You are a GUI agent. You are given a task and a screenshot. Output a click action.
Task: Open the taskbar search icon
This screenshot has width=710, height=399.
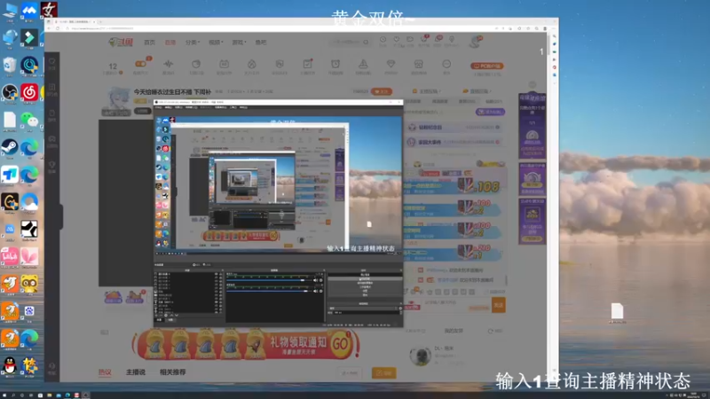coord(13,395)
